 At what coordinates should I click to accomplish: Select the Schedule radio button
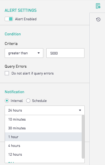coord(28,101)
